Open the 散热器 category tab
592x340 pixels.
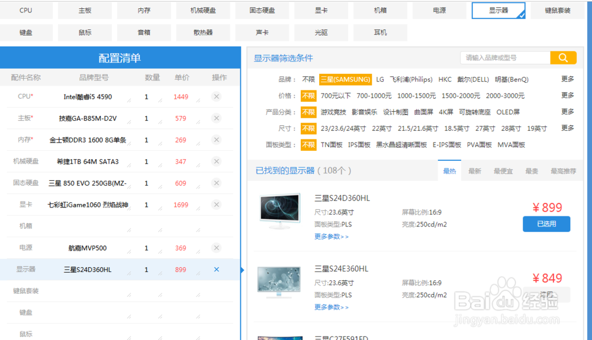click(203, 33)
